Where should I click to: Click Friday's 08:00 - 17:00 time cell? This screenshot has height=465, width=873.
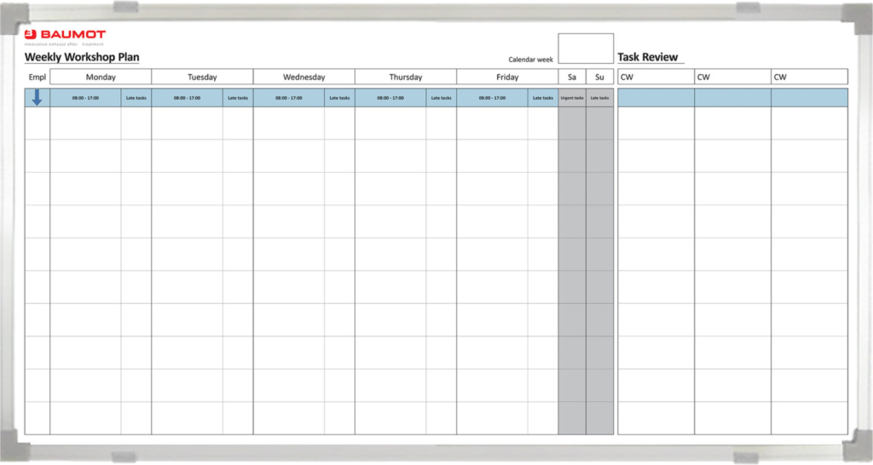tap(492, 98)
